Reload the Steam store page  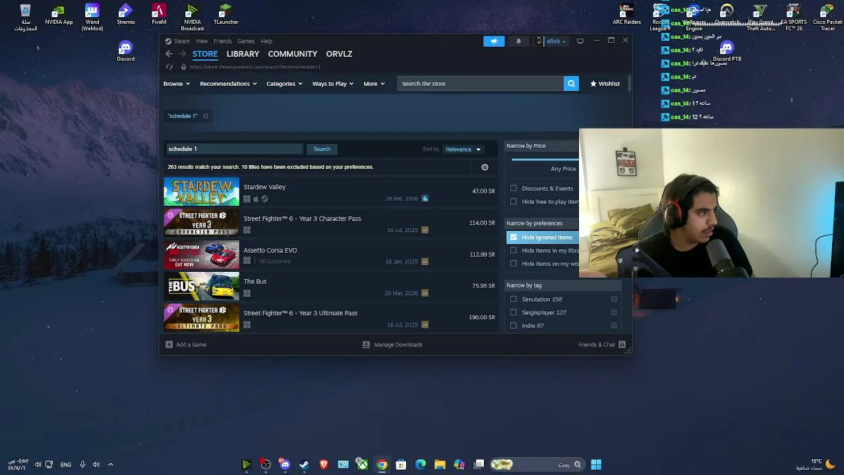click(x=169, y=67)
